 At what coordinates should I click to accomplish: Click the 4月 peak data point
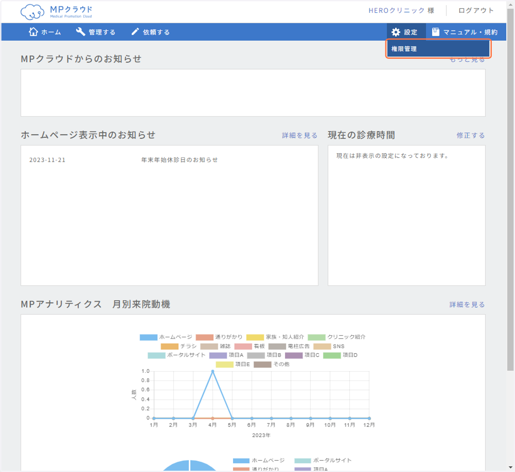tap(212, 372)
